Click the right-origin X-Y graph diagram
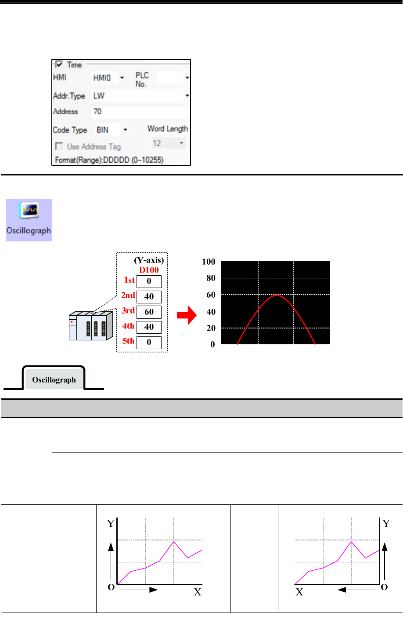The image size is (403, 631). 342,558
